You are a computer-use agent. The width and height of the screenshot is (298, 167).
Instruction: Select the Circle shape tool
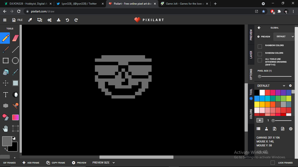click(x=15, y=61)
